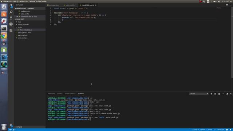Open the Manage gear in activity bar
233x131 pixels.
click(11, 126)
